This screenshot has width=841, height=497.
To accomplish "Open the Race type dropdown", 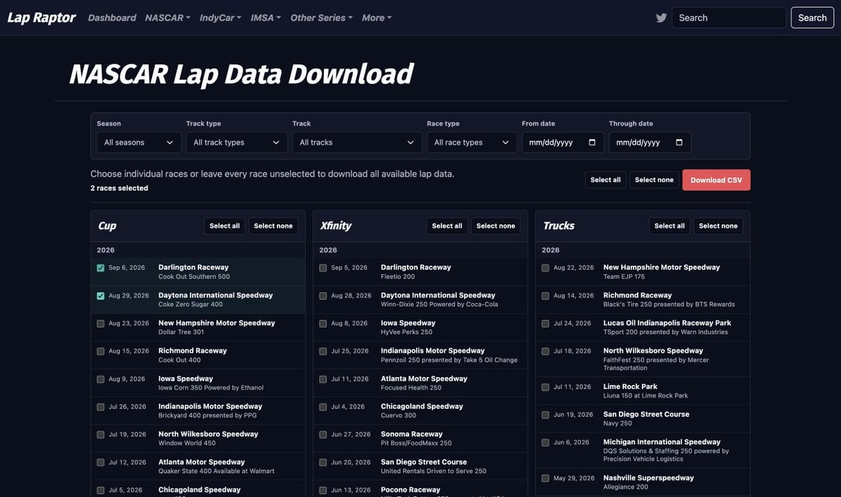I will (x=472, y=142).
